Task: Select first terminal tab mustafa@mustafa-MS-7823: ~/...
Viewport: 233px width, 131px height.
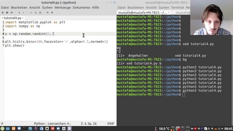Action: pos(143,13)
